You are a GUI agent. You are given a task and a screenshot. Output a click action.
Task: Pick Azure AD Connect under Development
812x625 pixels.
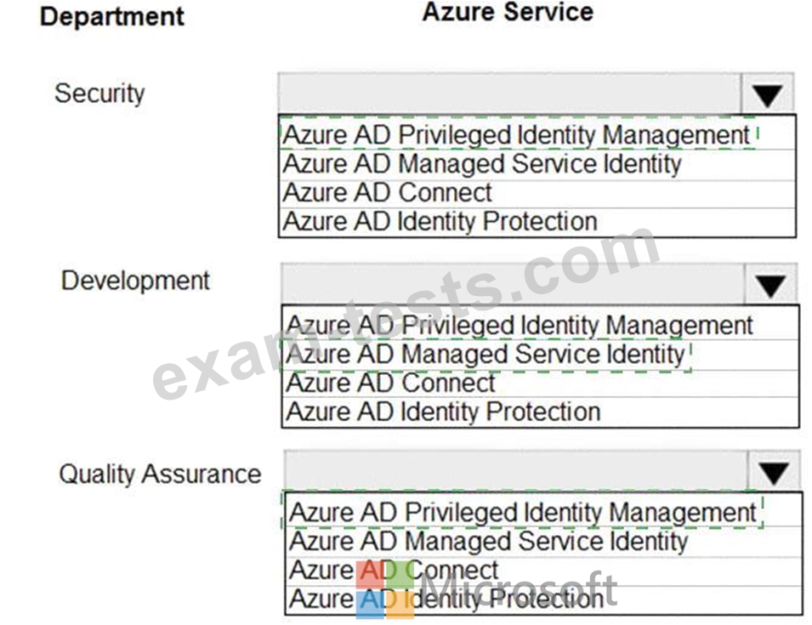(540, 384)
